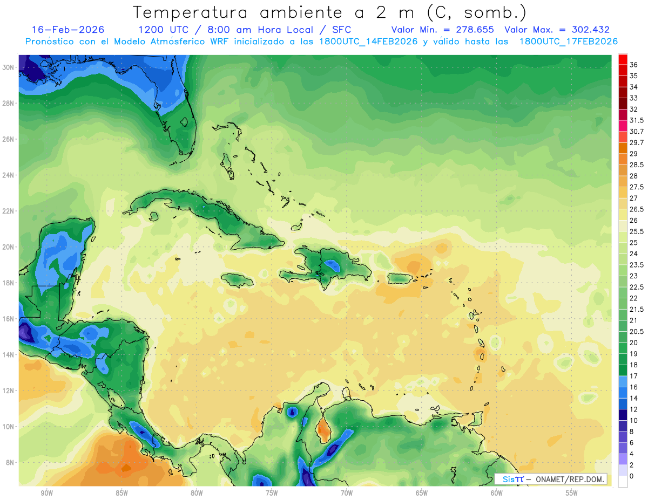
Task: Click the orange swatch between 29 and 29.7
Action: coord(623,148)
